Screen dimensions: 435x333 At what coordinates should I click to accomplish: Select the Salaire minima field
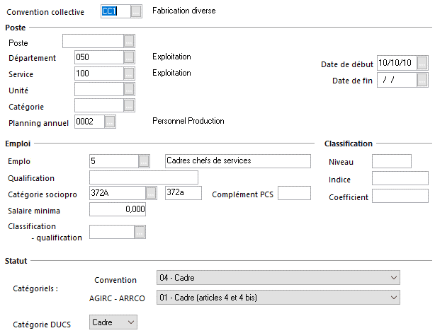[118, 209]
